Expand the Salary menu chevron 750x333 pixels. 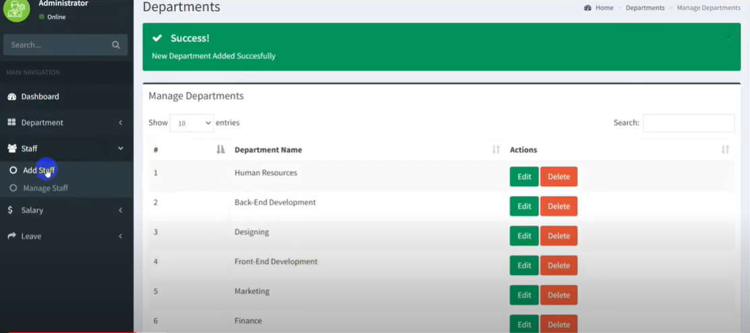click(x=121, y=210)
